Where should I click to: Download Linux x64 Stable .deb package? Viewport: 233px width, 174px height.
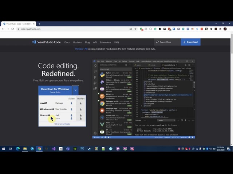click(71, 115)
